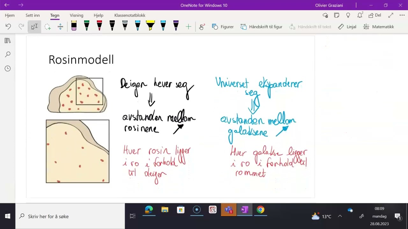
Task: Open the Hjelp tab
Action: pyautogui.click(x=98, y=15)
